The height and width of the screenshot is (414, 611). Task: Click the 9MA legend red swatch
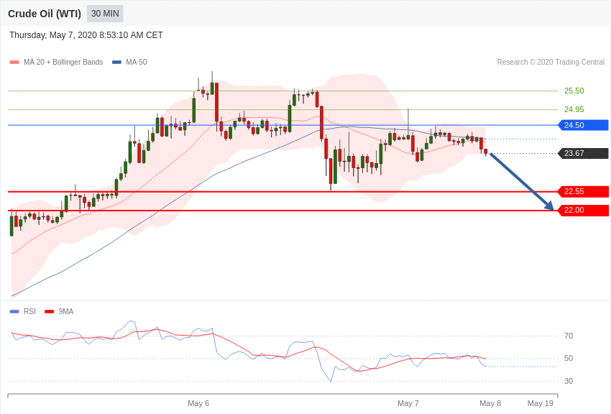tap(50, 311)
